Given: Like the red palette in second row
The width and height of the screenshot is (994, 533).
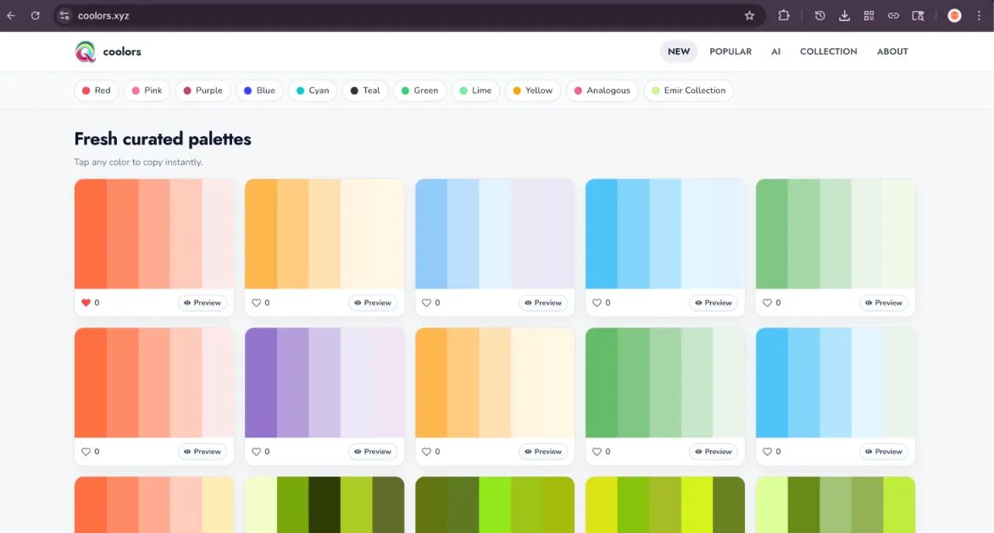Looking at the screenshot, I should coord(86,451).
